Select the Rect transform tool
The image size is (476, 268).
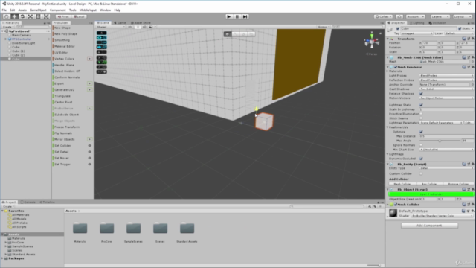point(38,16)
